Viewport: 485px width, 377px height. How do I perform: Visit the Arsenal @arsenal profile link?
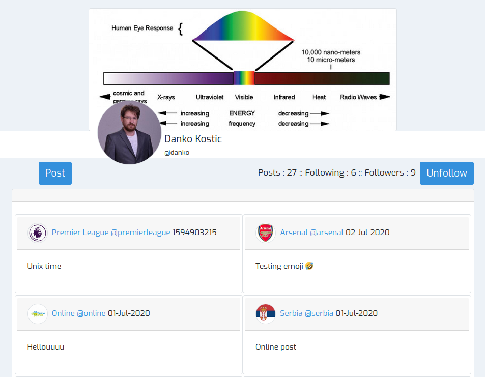point(311,233)
